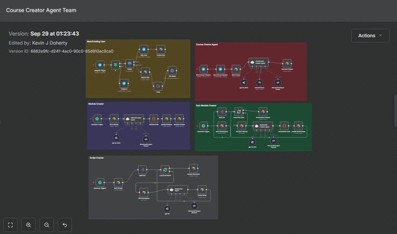Open the Actions dropdown

pyautogui.click(x=370, y=36)
